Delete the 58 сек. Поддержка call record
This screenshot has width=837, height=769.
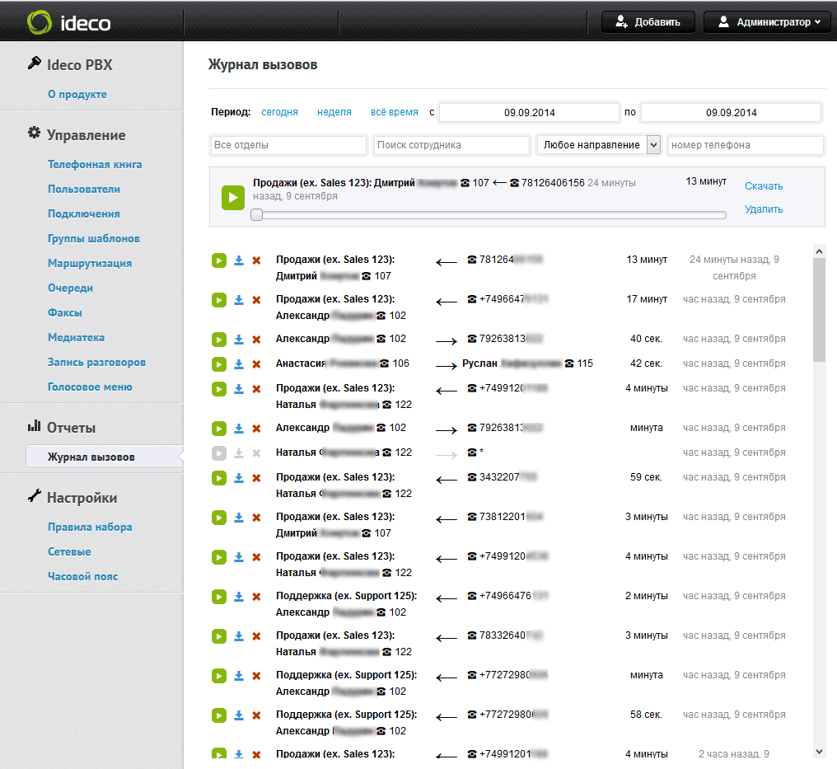256,715
